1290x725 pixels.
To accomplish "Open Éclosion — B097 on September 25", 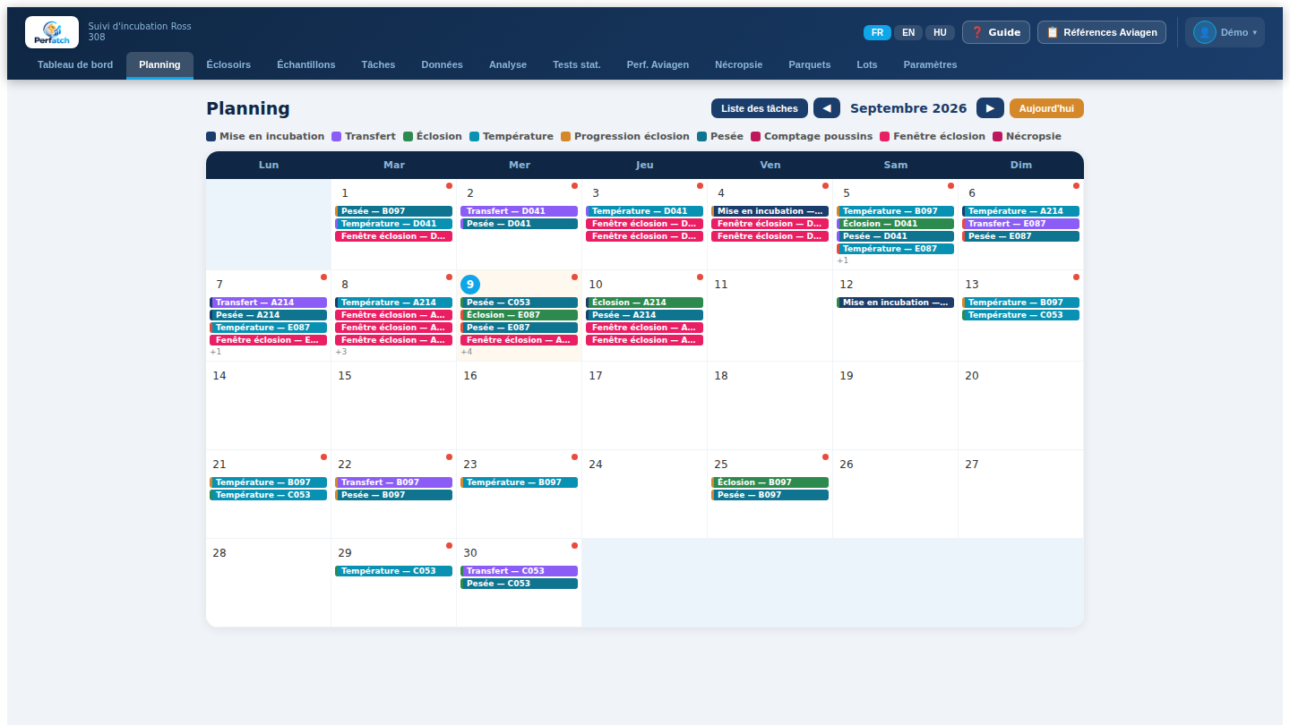I will point(770,482).
